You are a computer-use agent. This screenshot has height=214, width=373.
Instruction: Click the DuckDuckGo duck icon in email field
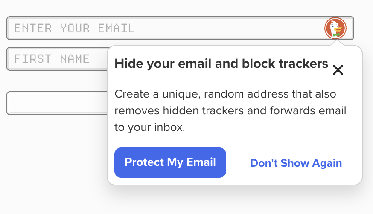pos(335,28)
